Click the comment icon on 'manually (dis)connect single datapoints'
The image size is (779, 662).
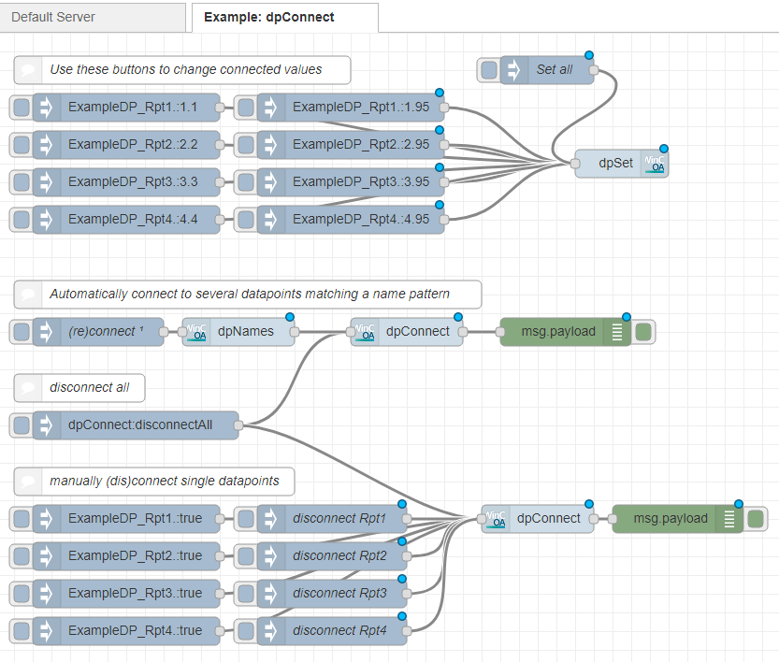tap(29, 482)
